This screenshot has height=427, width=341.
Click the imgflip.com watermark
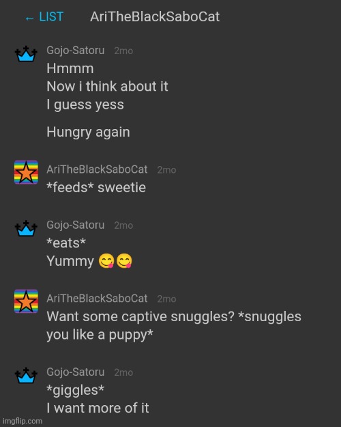point(23,421)
